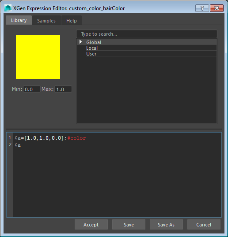Close the Expression Editor window
The height and width of the screenshot is (237, 228).
tap(217, 8)
